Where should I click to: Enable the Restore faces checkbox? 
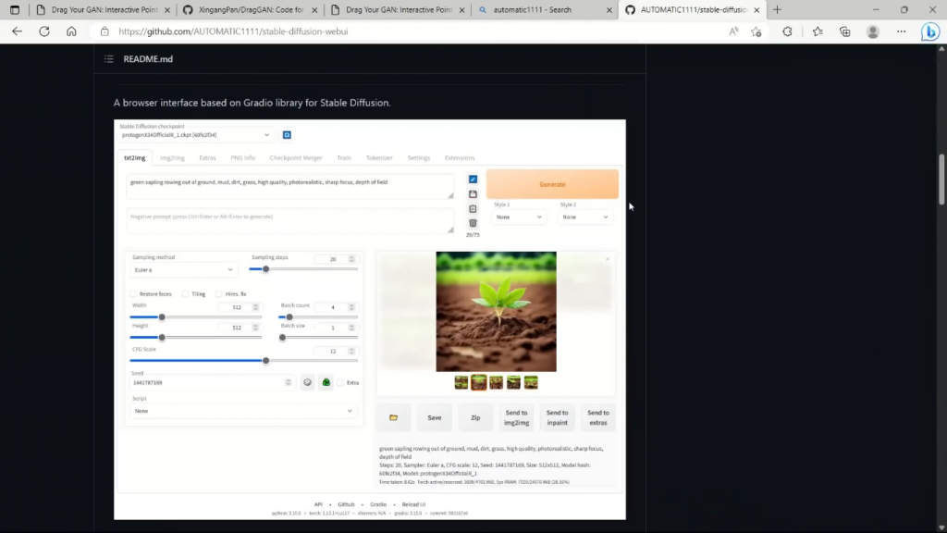(x=133, y=293)
